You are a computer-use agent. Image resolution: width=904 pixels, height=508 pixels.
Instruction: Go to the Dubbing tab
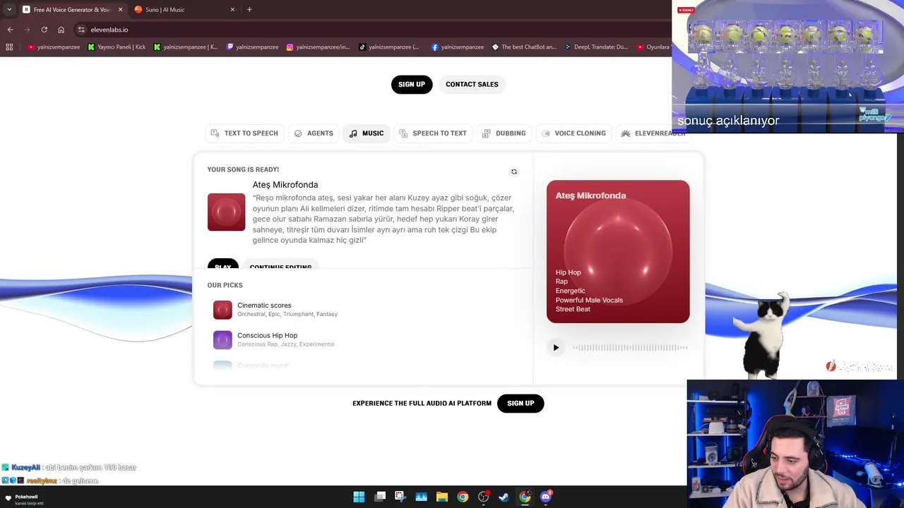pos(504,133)
